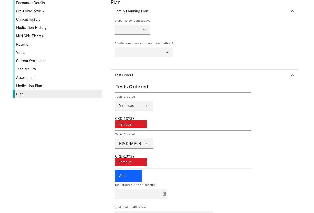314x213 pixels.
Task: Remove order ORD-13739
Action: tap(131, 162)
